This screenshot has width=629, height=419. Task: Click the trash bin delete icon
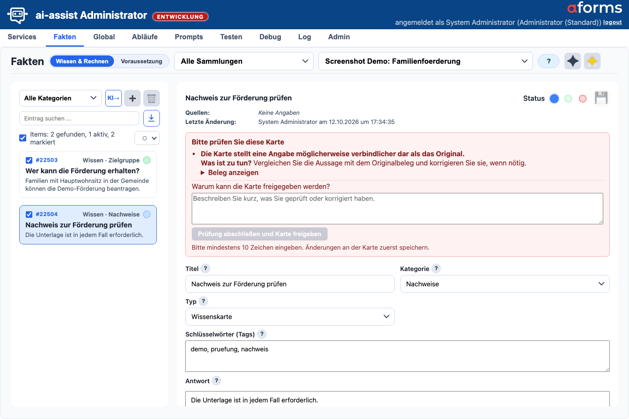click(152, 98)
